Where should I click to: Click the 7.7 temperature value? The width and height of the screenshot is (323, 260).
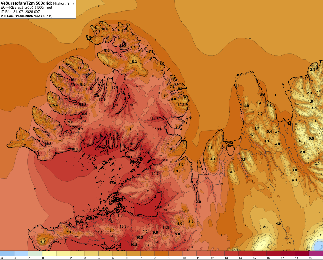click(186, 211)
